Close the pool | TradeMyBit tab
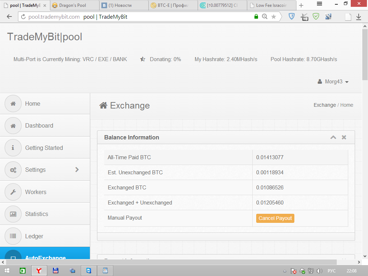 click(x=45, y=5)
